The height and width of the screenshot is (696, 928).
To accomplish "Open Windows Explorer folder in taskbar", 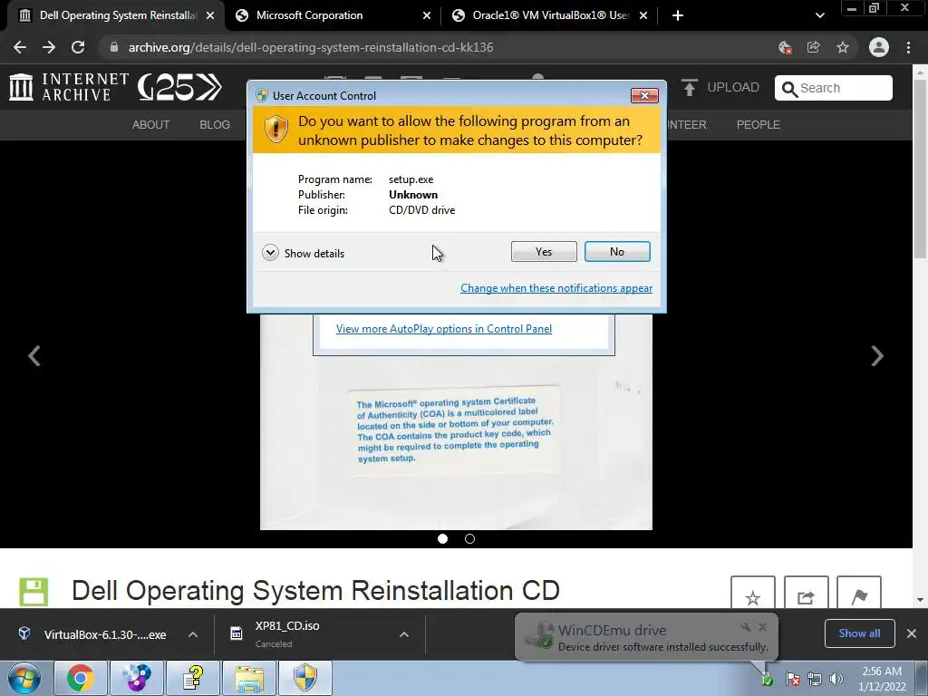I will pos(248,678).
